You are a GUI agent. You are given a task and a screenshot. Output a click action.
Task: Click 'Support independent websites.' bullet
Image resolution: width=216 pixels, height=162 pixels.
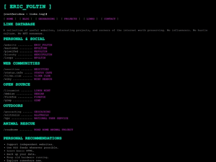point(30,144)
